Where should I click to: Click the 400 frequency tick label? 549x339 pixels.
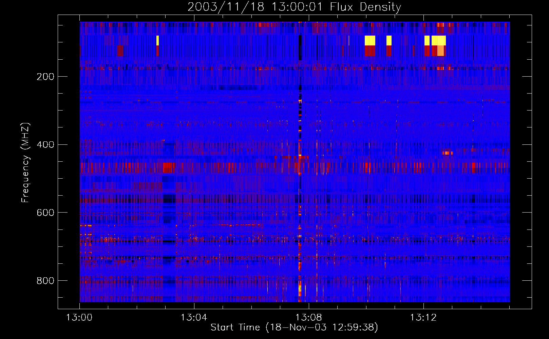pos(45,145)
